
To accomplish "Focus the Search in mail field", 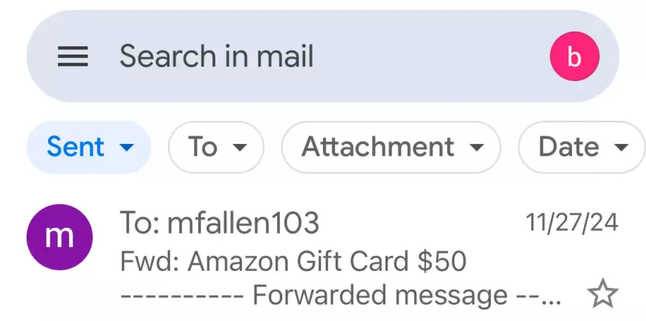I will (x=323, y=57).
